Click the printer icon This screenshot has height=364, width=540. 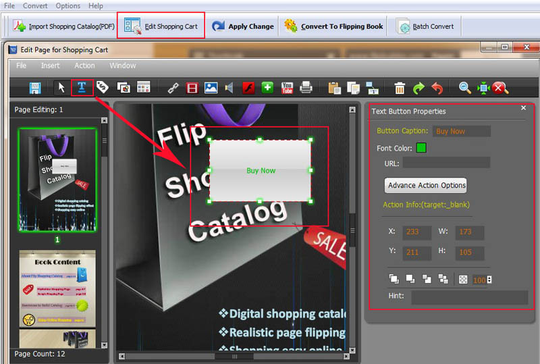click(x=306, y=88)
